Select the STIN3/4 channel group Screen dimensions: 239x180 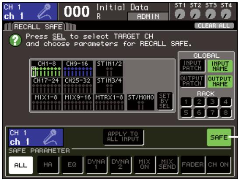(109, 85)
